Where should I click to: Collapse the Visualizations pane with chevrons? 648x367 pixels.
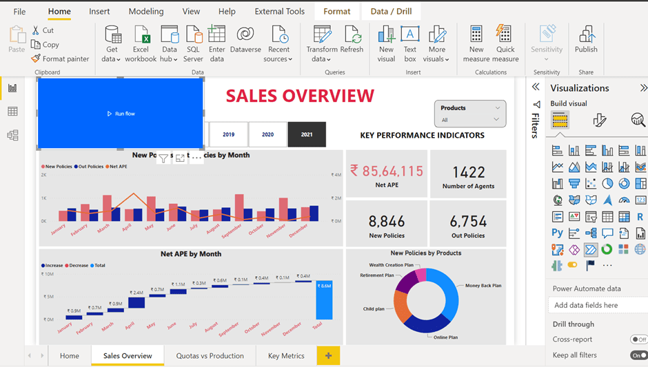[x=643, y=88]
